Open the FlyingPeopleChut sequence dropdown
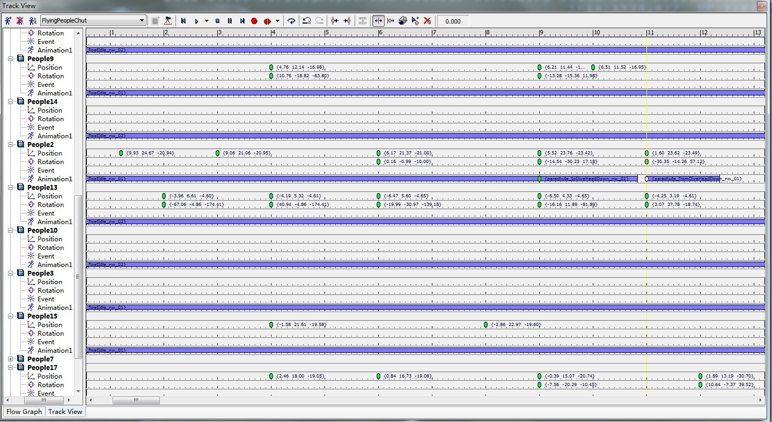The height and width of the screenshot is (422, 772). point(142,21)
